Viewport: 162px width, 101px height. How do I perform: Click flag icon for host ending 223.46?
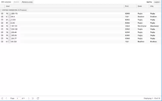pos(2,32)
